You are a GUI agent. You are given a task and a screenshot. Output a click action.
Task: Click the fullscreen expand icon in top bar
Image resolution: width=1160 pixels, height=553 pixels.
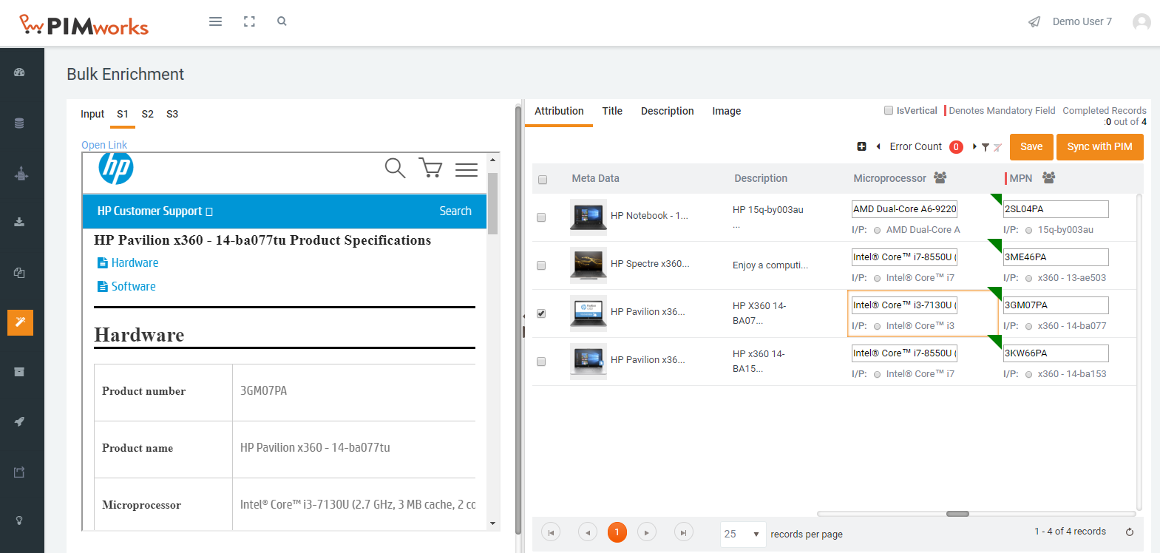pyautogui.click(x=249, y=21)
